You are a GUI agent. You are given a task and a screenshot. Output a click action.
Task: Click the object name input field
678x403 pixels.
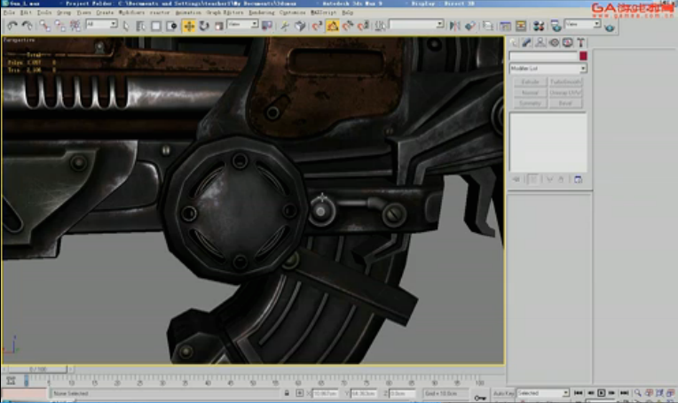543,56
